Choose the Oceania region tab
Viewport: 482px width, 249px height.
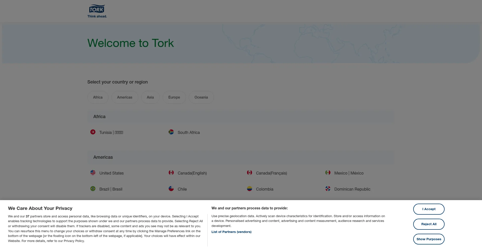tap(201, 97)
